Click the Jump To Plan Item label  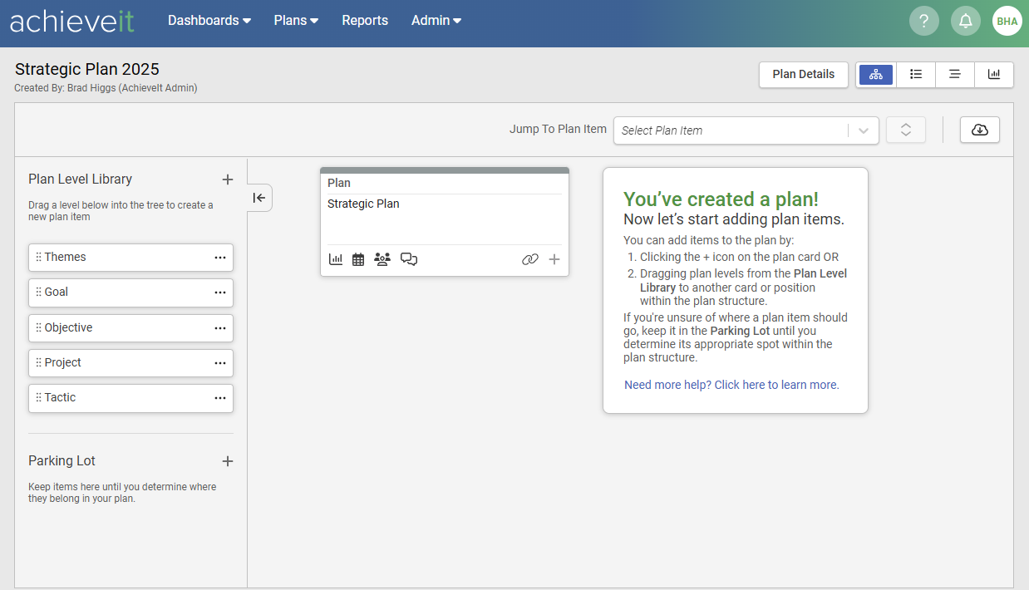click(x=558, y=129)
